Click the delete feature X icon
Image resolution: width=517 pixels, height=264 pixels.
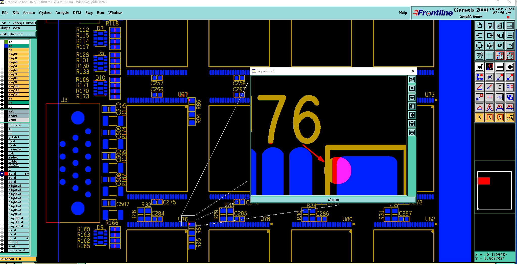tap(490, 77)
